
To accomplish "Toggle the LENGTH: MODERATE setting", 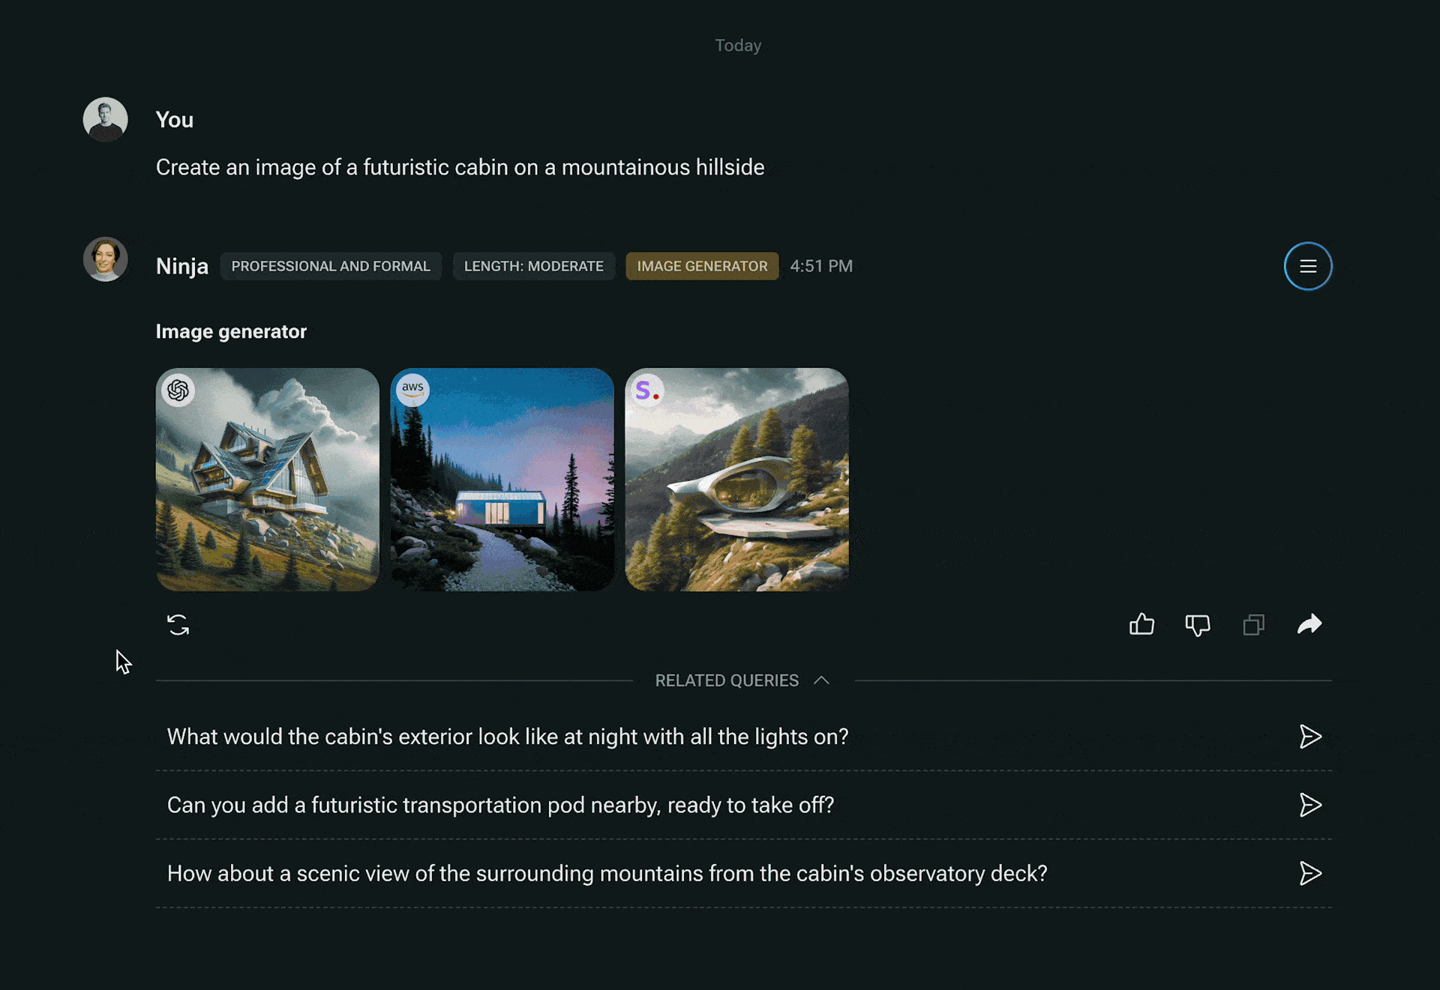I will coord(534,266).
